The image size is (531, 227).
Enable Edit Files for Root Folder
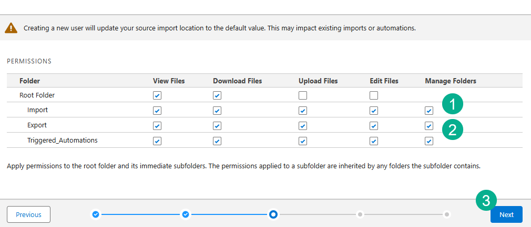click(373, 95)
